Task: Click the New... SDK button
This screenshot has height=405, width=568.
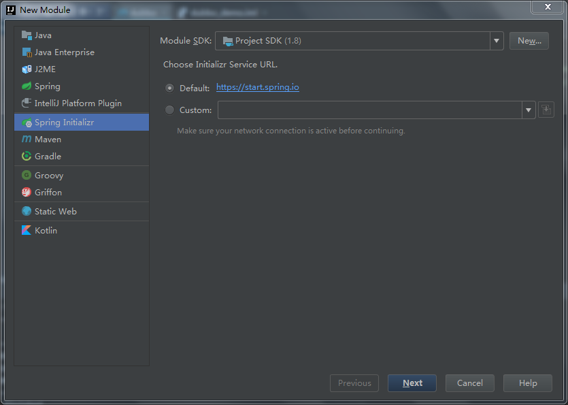Action: 529,41
